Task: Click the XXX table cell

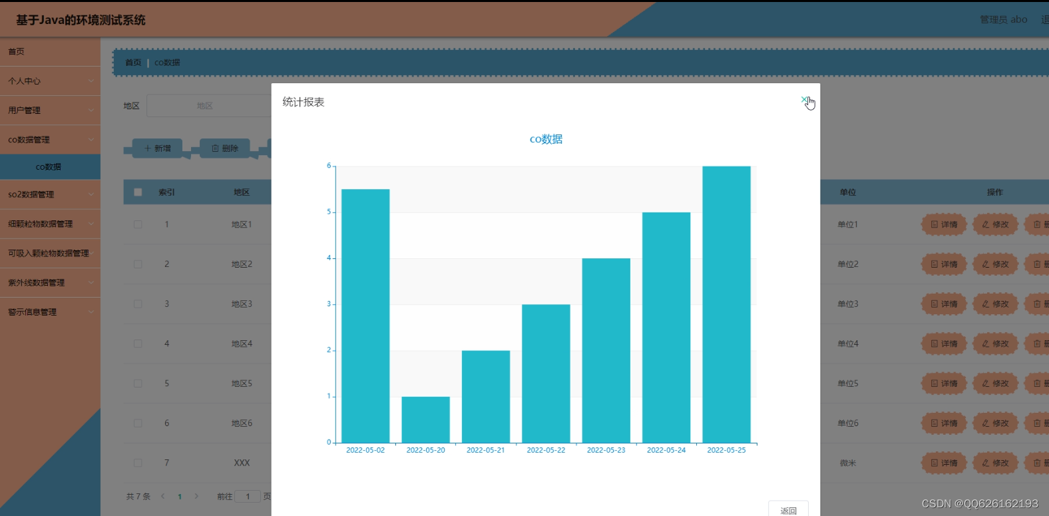Action: click(x=242, y=463)
